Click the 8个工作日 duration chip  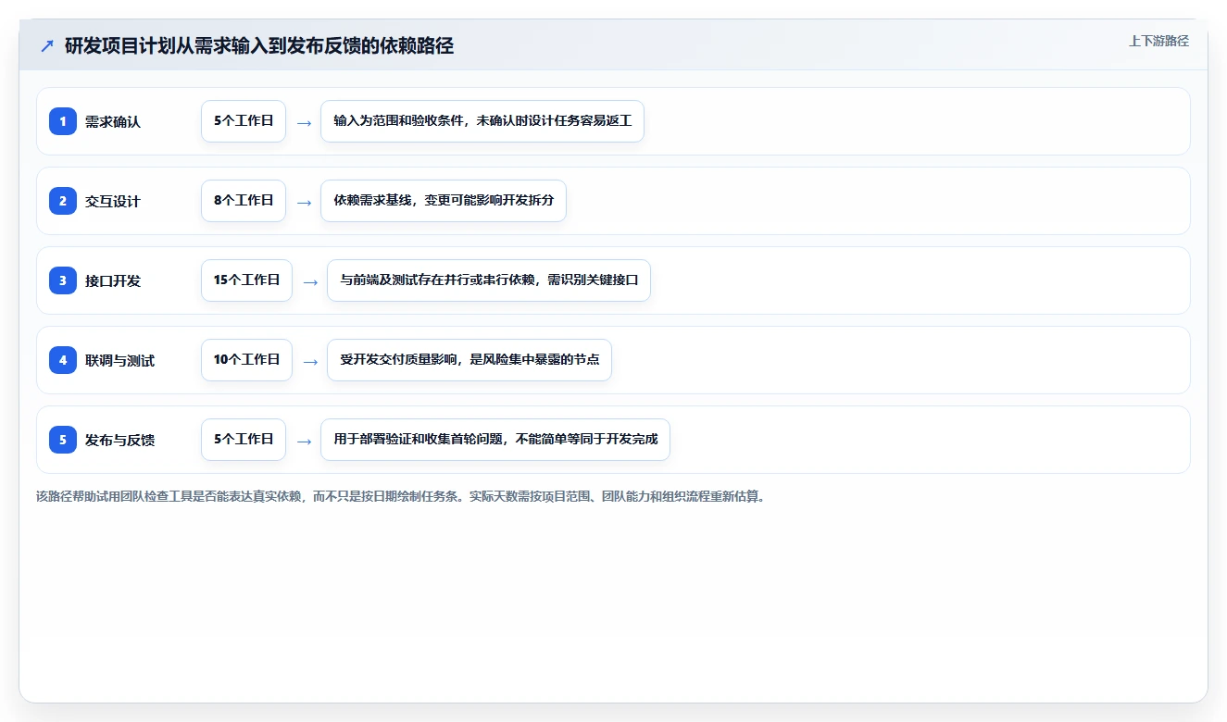pos(244,201)
